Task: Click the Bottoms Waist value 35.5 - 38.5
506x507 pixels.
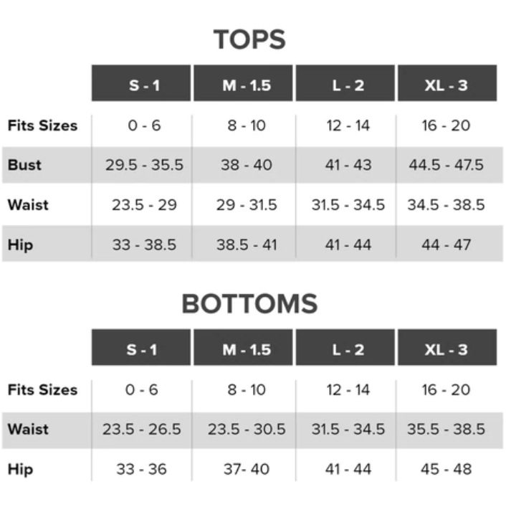Action: 447,430
